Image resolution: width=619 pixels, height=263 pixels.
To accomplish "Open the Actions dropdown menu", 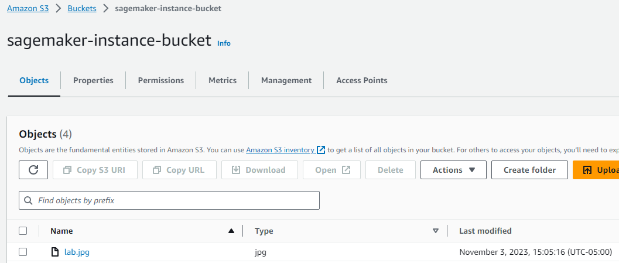I will point(454,170).
